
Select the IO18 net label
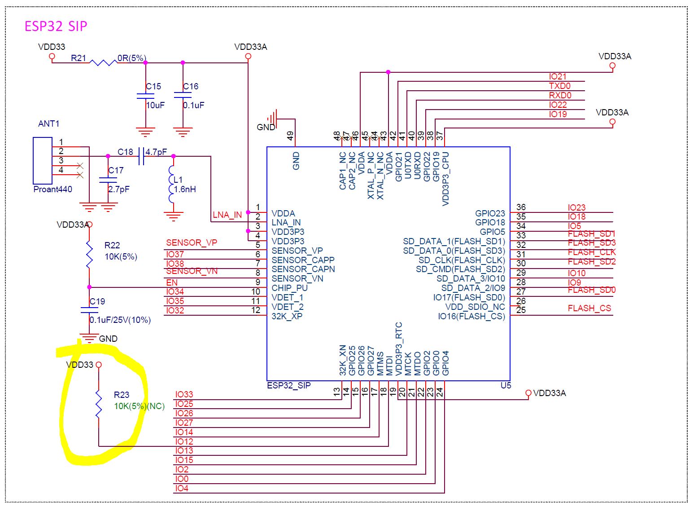tap(577, 217)
